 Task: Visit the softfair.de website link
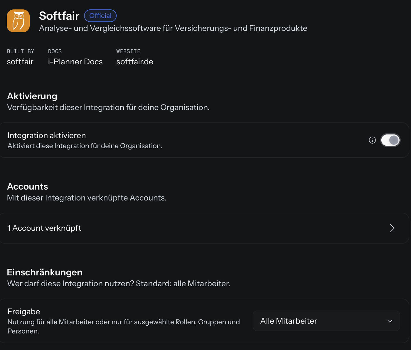point(135,62)
